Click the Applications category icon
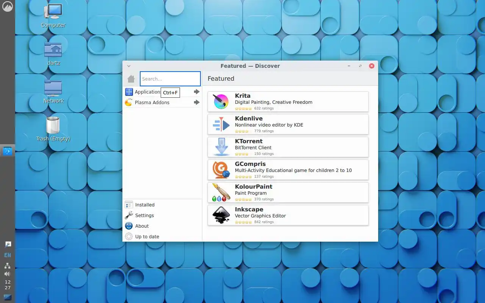 129,92
